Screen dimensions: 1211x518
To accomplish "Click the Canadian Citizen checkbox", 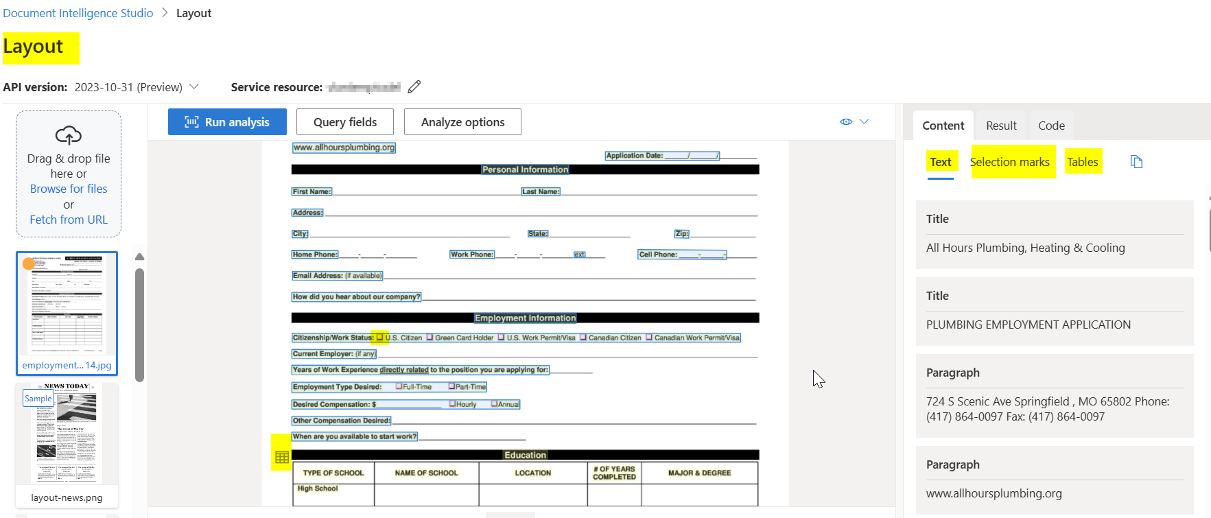I will coord(583,337).
